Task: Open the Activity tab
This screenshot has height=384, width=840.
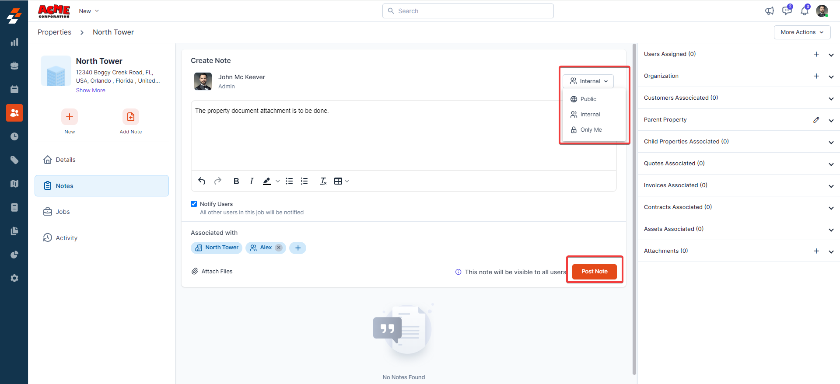Action: (x=101, y=238)
